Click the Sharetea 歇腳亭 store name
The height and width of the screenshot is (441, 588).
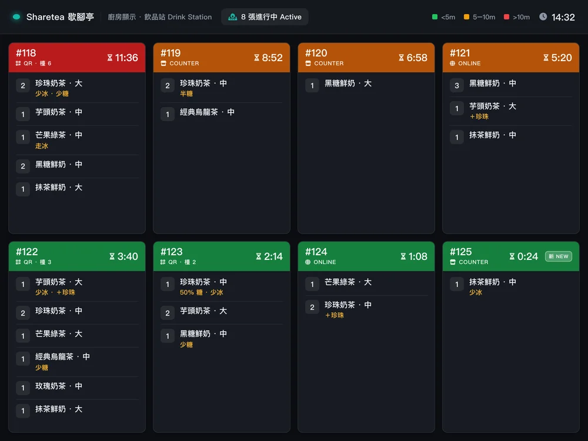60,17
